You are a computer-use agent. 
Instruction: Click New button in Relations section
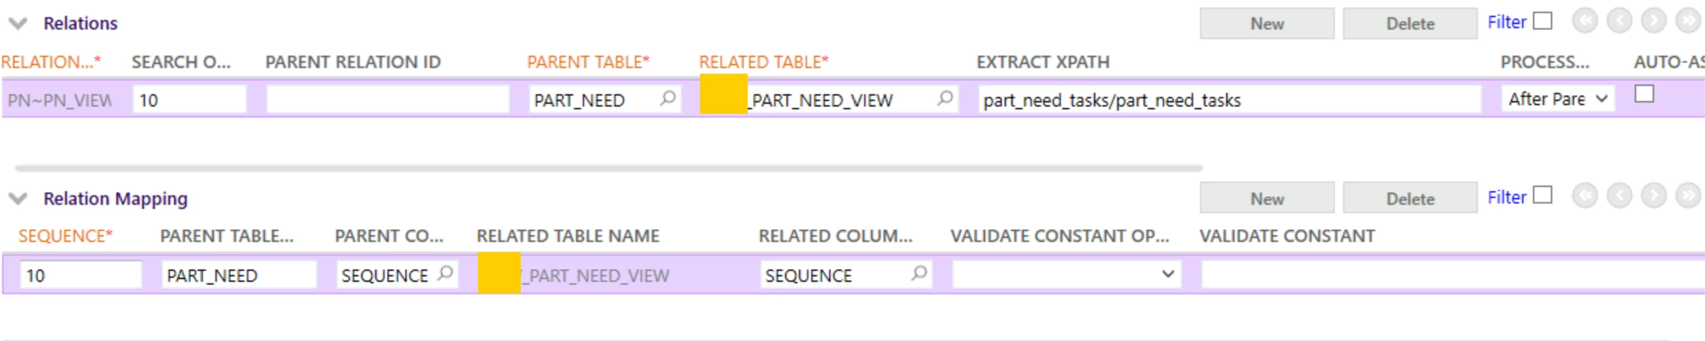1267,23
